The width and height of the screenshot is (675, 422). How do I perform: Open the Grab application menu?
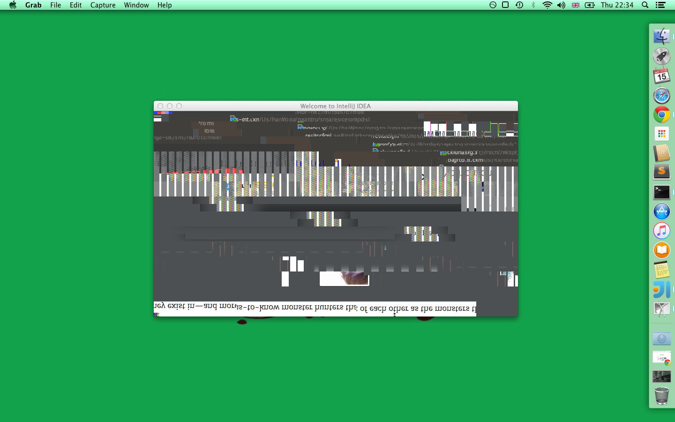click(33, 5)
